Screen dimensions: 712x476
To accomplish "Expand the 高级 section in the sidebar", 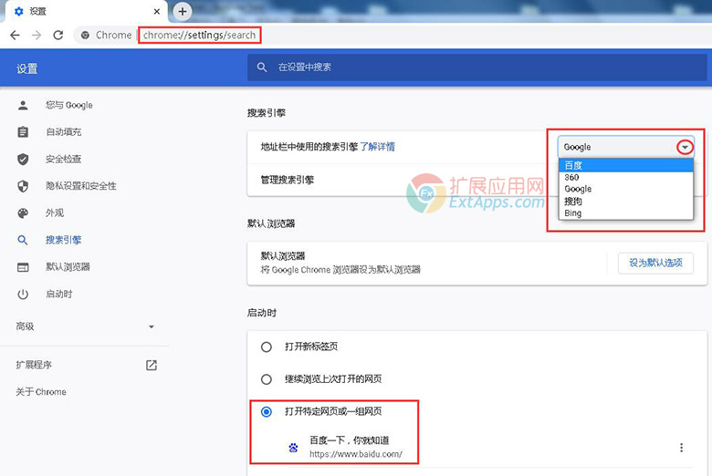I will tap(86, 326).
